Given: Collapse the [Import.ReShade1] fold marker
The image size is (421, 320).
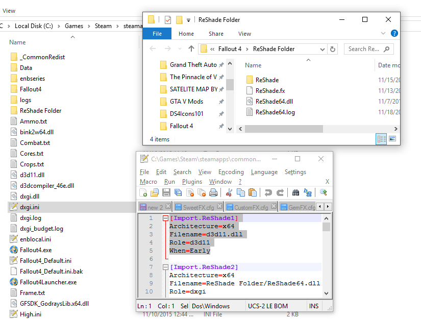Looking at the screenshot, I should (x=165, y=218).
